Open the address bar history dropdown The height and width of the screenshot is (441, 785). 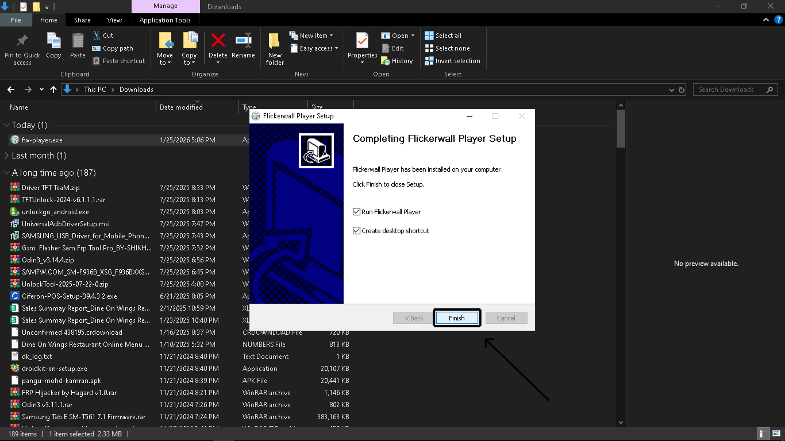pyautogui.click(x=672, y=90)
